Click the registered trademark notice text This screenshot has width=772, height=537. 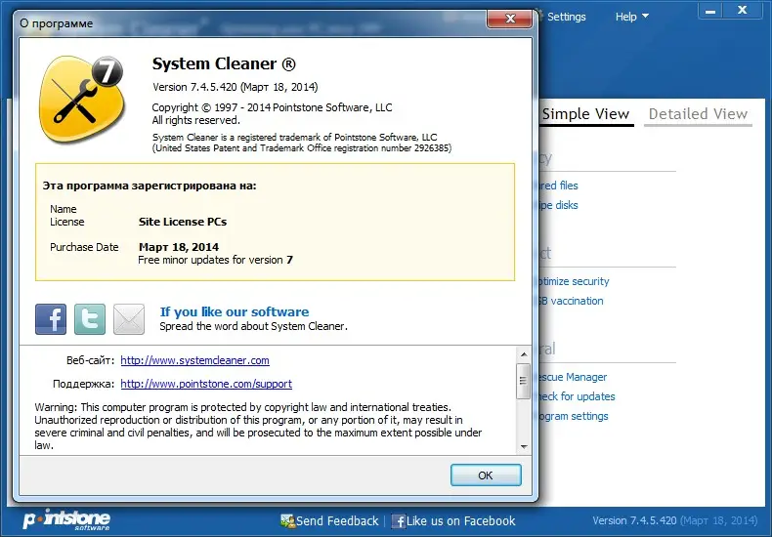[x=301, y=143]
